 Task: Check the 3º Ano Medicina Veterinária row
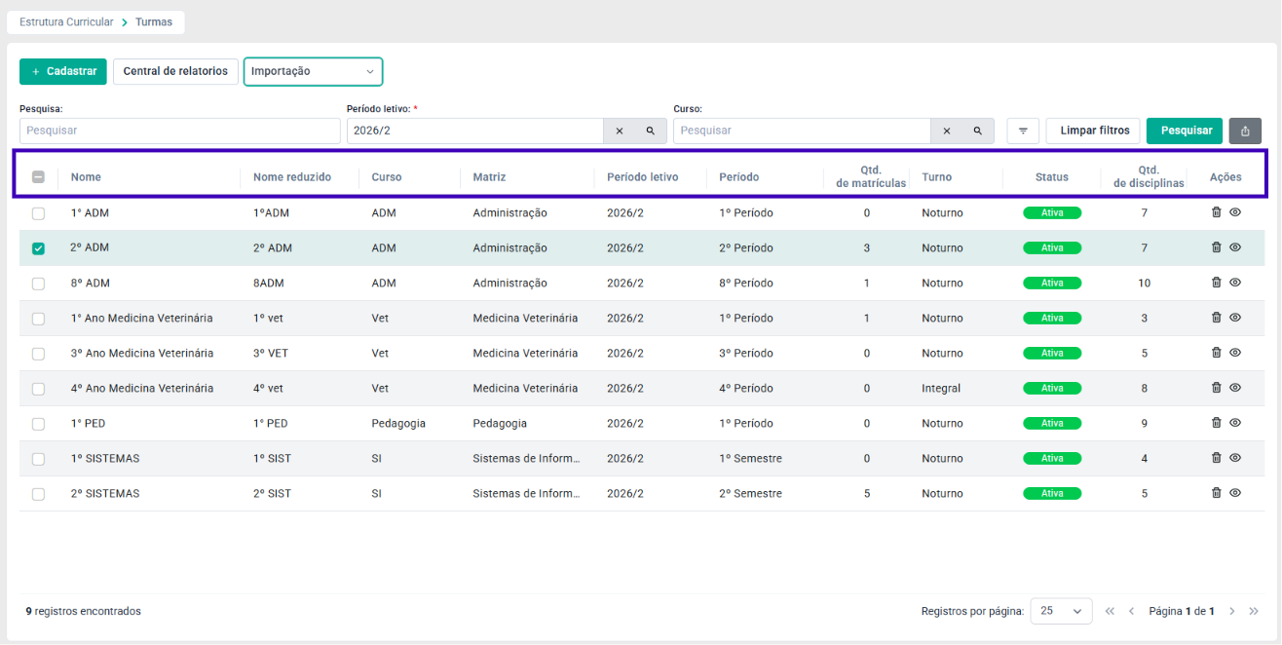pyautogui.click(x=38, y=354)
